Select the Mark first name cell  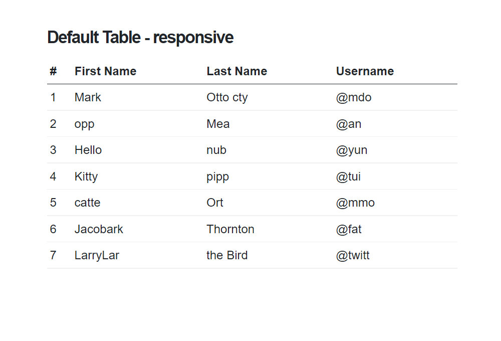pyautogui.click(x=88, y=97)
